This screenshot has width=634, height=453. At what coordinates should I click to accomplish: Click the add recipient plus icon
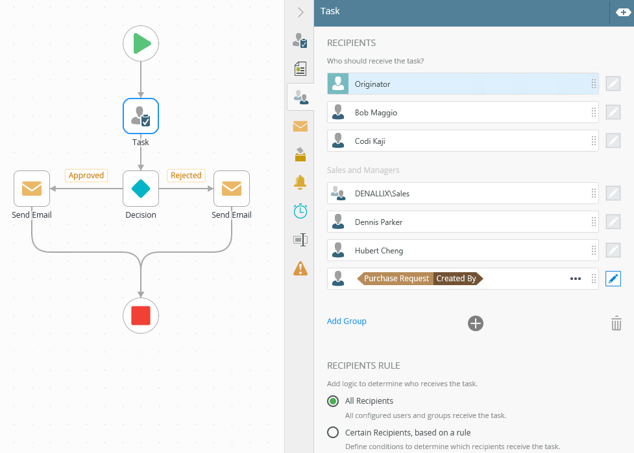click(476, 323)
